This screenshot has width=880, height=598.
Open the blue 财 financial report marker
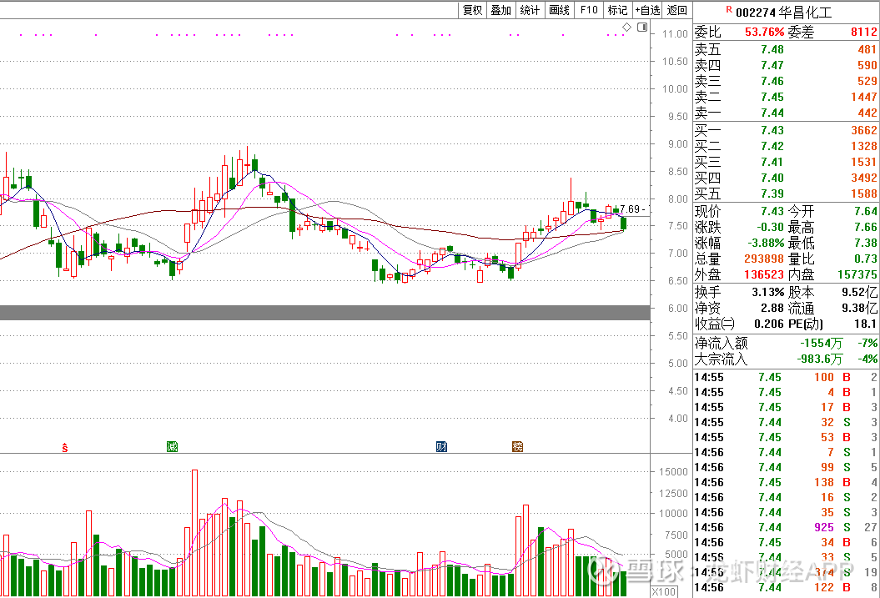click(441, 447)
